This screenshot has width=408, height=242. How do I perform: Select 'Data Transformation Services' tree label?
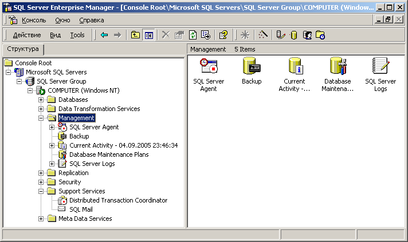(x=99, y=109)
